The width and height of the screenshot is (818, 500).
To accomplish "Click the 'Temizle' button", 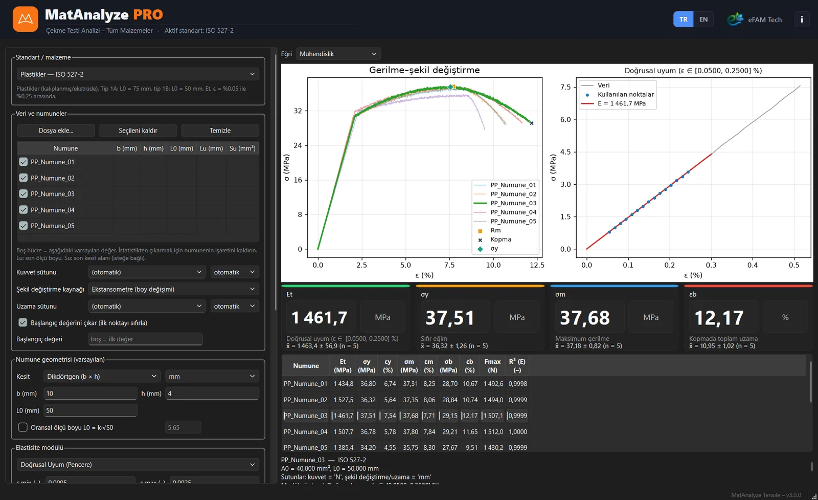I will click(220, 131).
